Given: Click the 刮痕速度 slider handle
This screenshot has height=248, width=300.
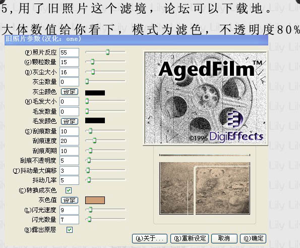Looking at the screenshot, I should [94, 140].
